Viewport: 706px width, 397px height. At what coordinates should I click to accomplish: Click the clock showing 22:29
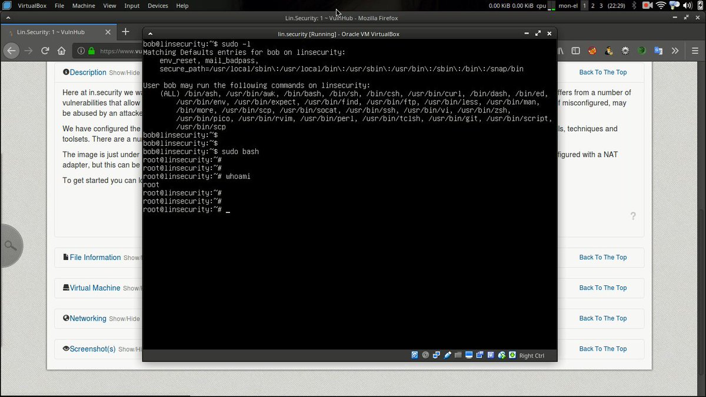point(617,5)
